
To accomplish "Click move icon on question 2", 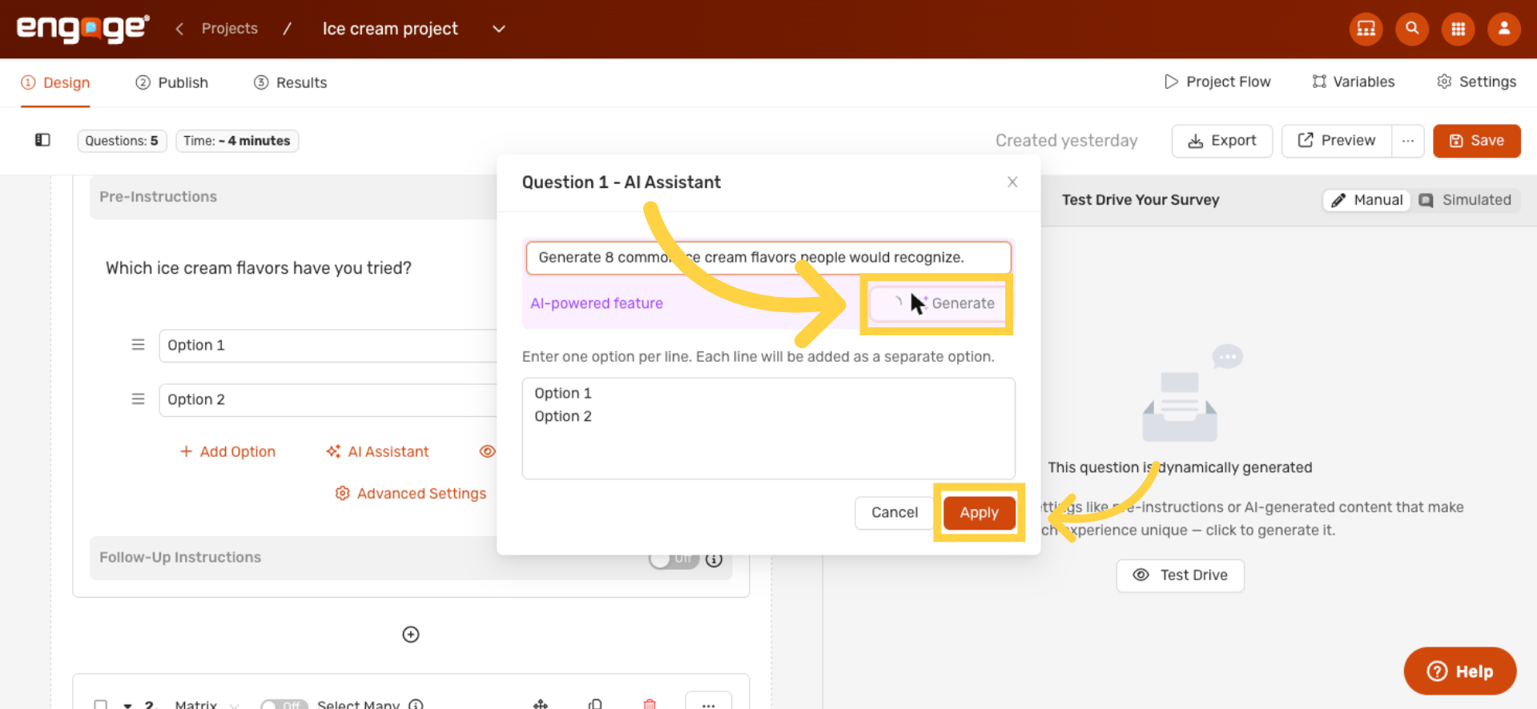I will tap(541, 704).
